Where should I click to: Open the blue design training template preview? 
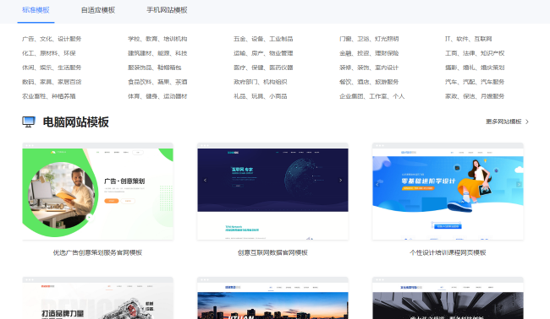point(448,192)
